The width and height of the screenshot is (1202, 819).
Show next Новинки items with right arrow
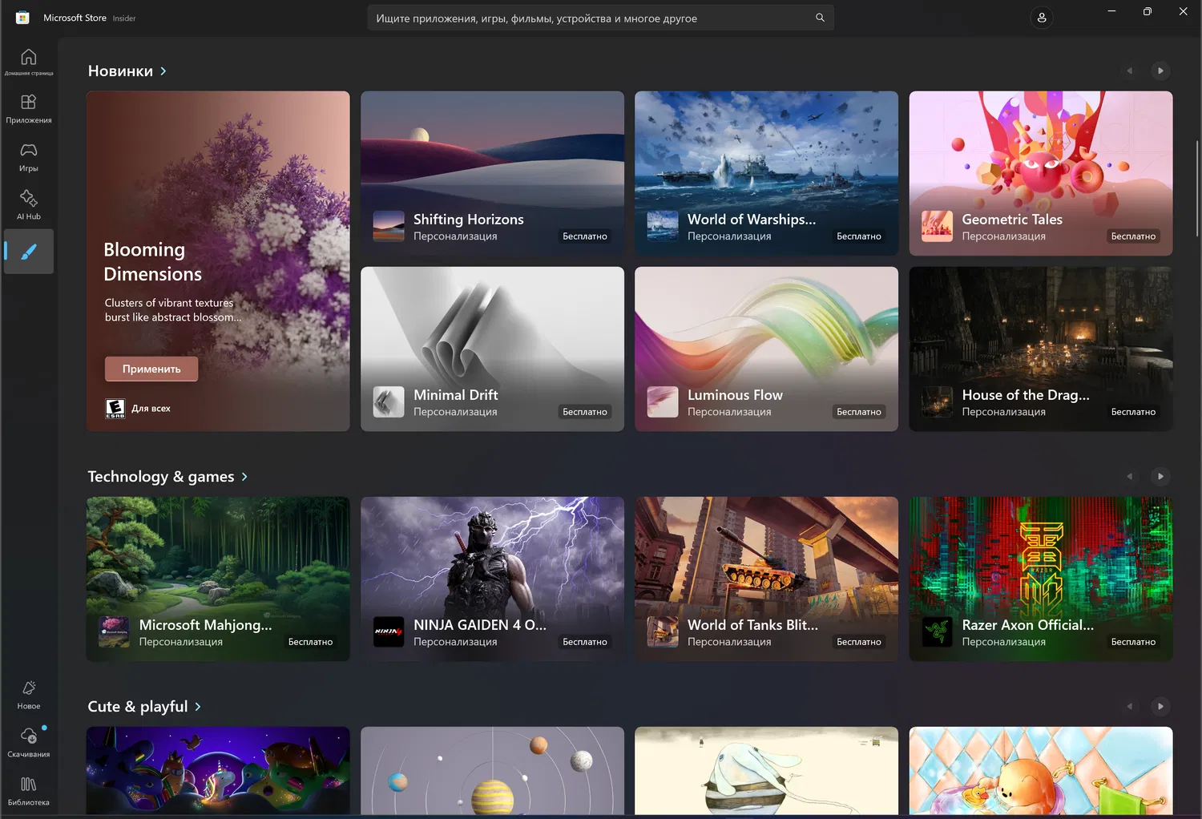point(1160,71)
